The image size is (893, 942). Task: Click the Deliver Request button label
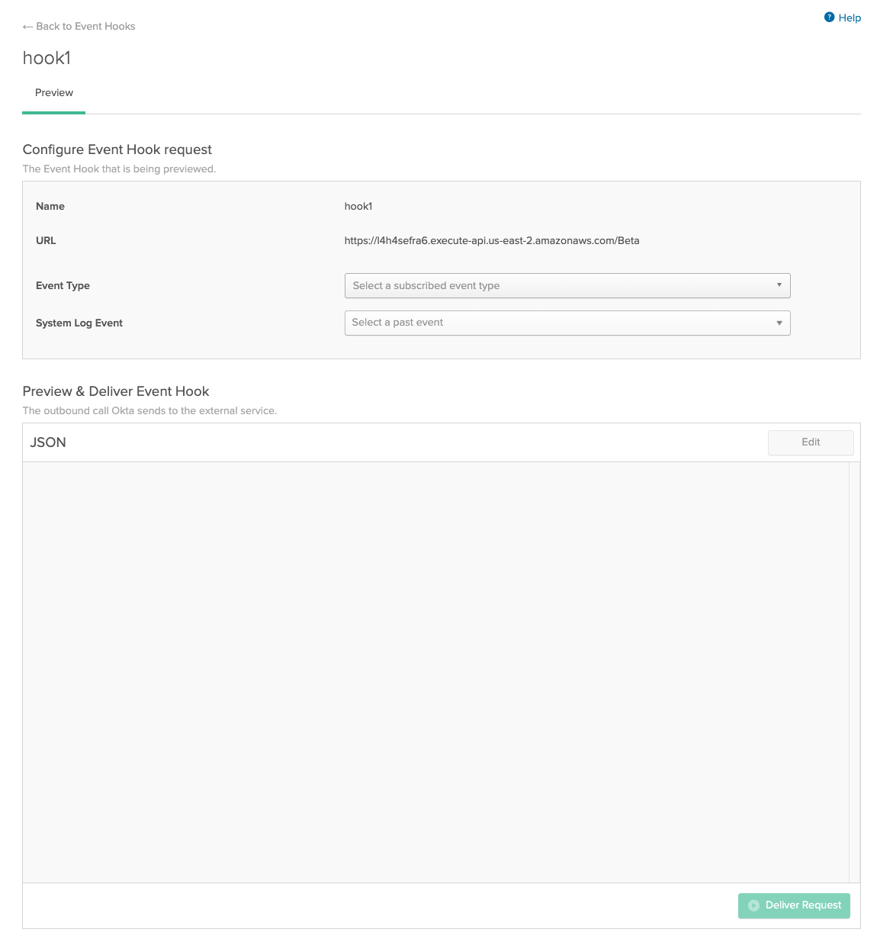tap(803, 905)
